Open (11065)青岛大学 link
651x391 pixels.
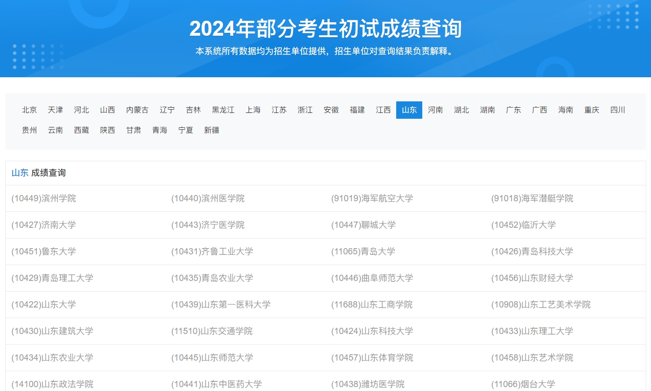[x=363, y=251]
